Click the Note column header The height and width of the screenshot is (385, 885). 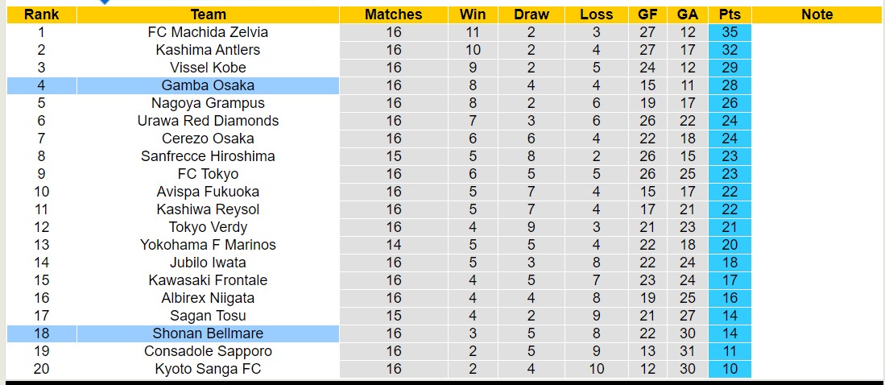pos(817,14)
